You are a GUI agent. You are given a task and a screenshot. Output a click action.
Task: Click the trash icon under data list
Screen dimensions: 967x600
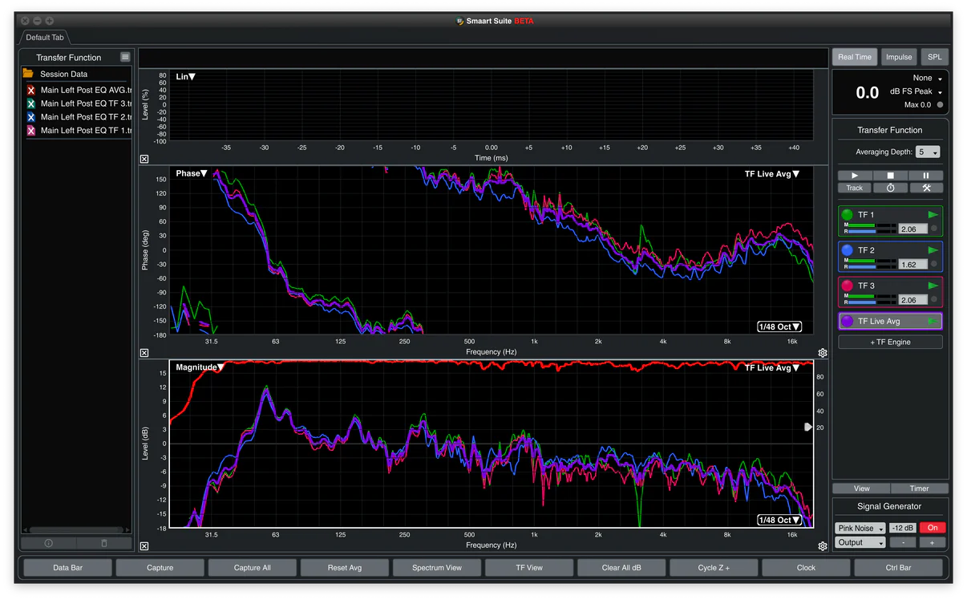[103, 543]
